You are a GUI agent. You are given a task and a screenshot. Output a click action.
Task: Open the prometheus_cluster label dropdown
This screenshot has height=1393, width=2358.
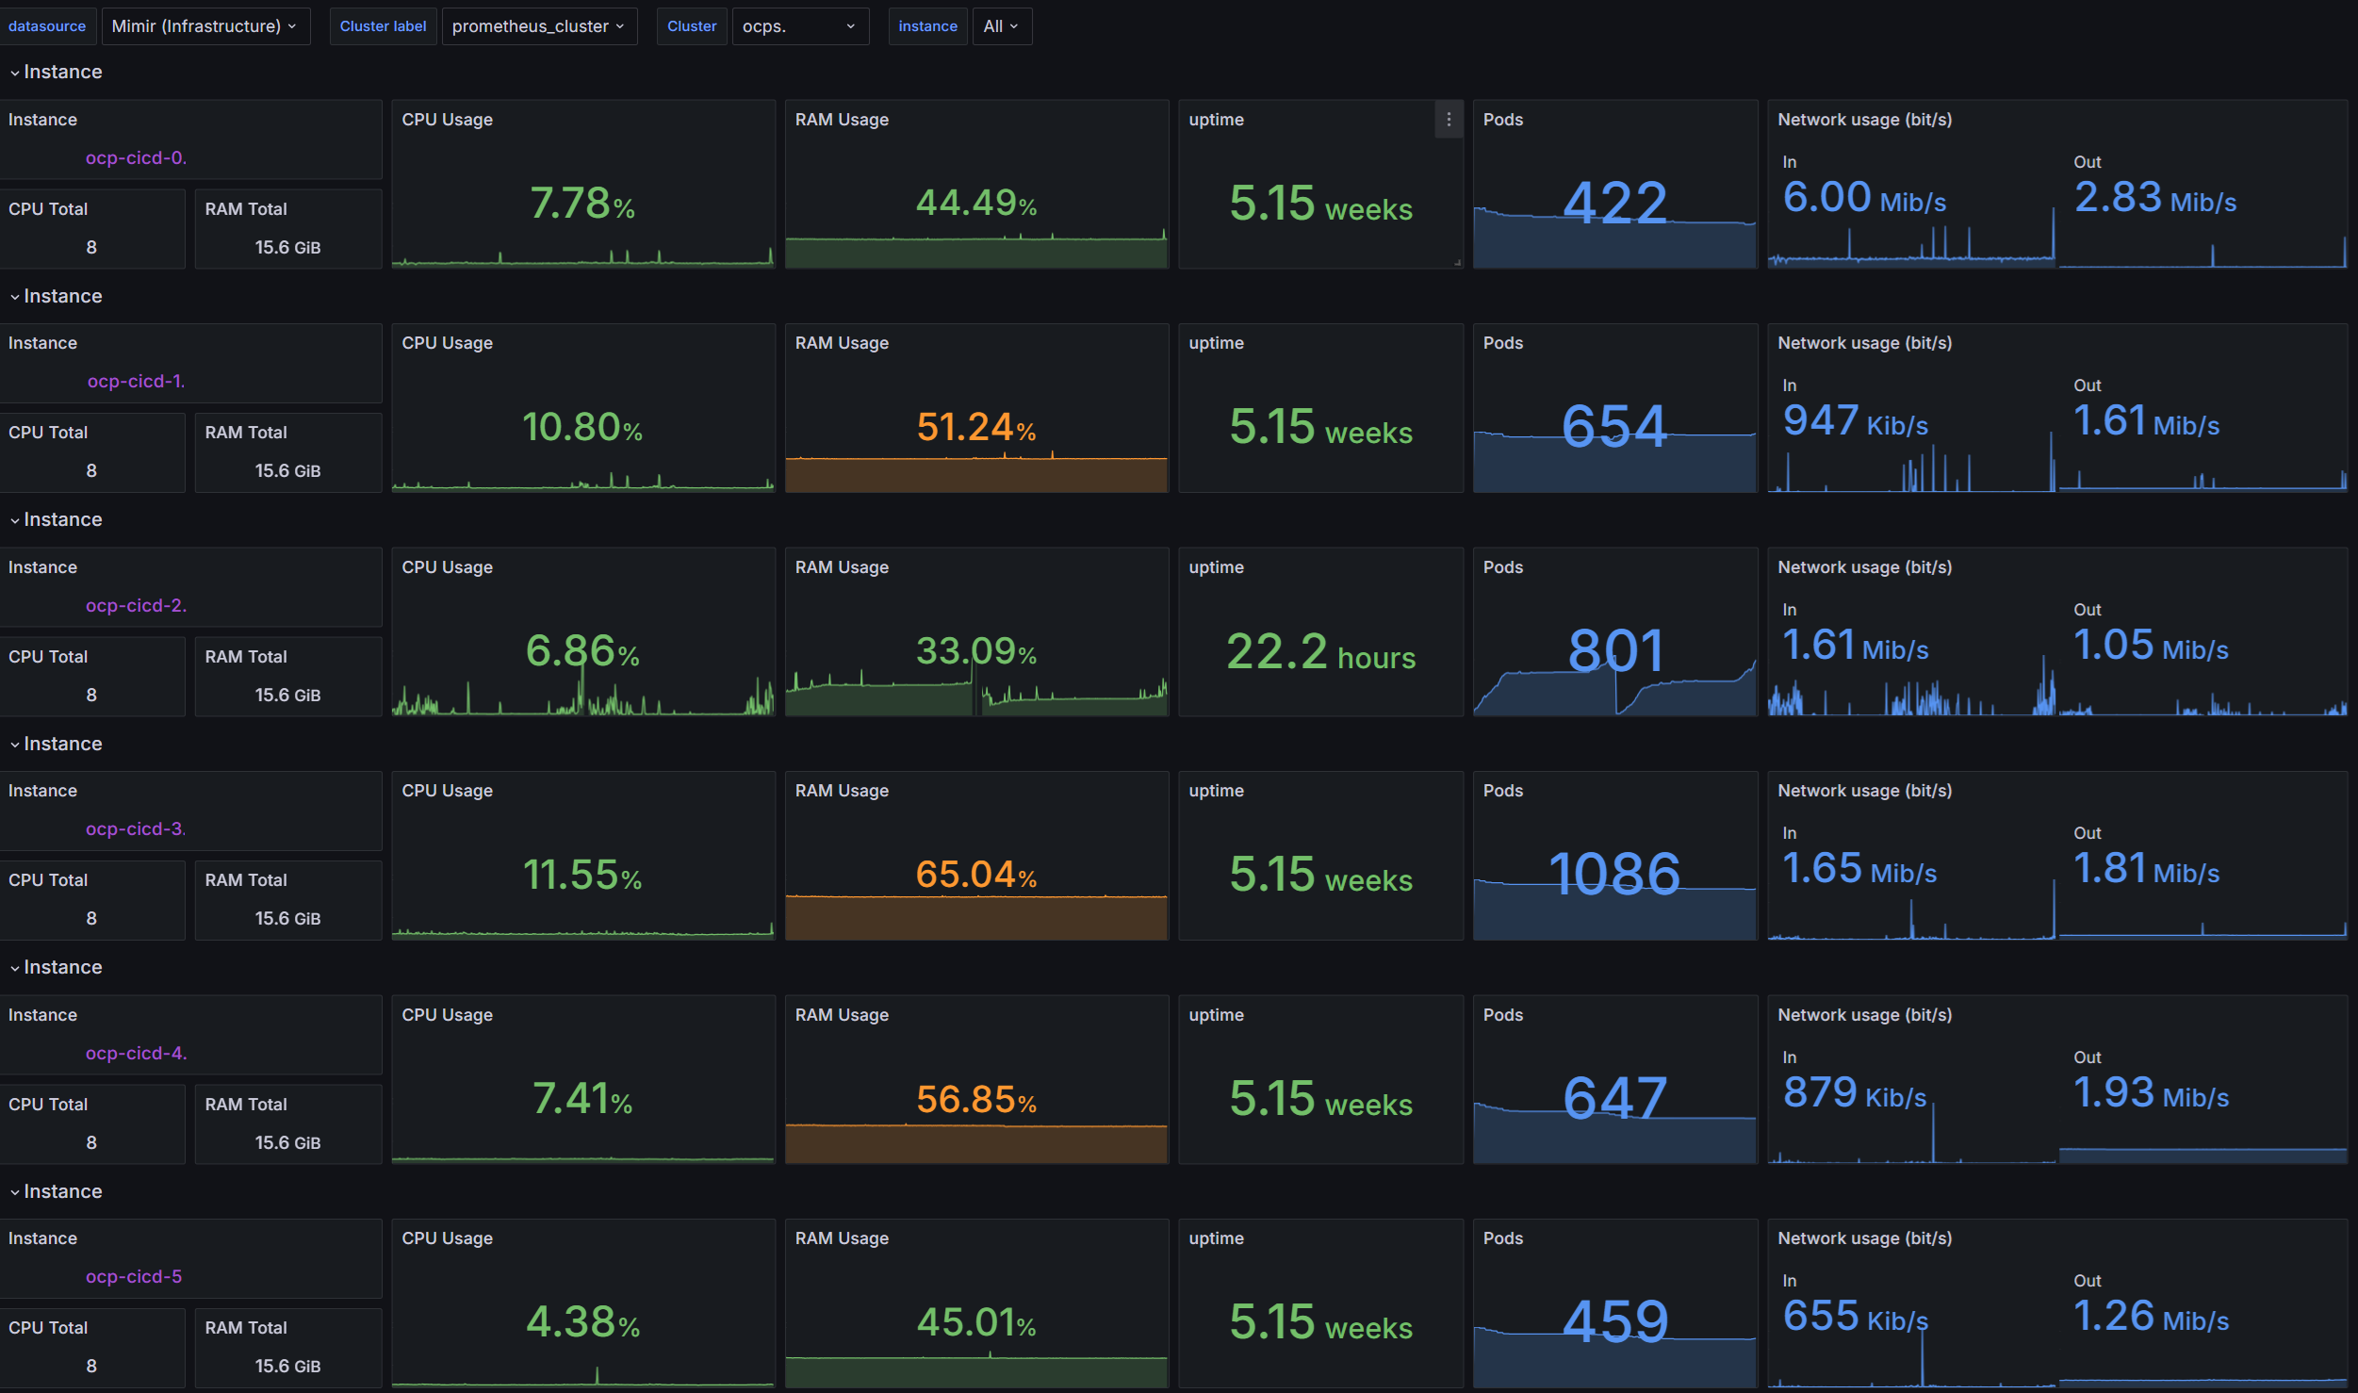tap(538, 26)
